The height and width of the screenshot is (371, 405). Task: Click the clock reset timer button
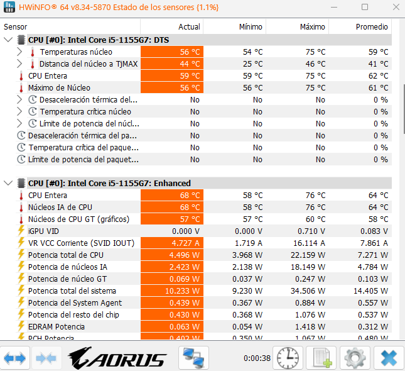[288, 358]
